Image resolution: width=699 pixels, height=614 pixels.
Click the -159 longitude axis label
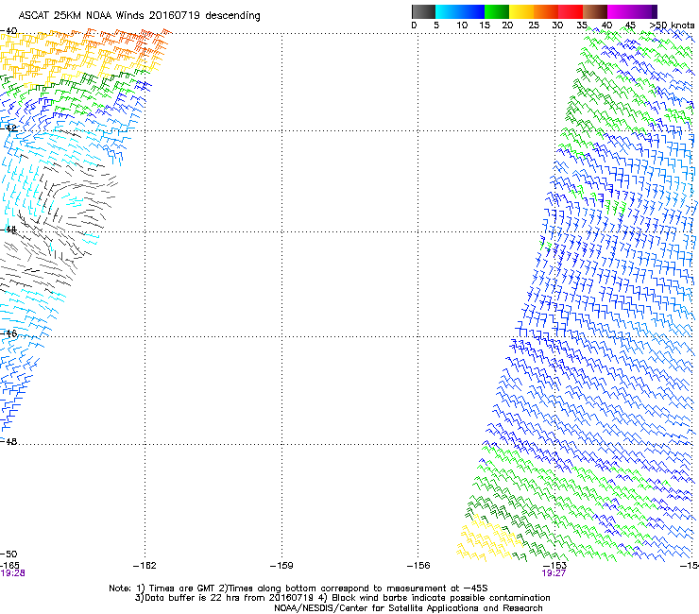[x=281, y=566]
